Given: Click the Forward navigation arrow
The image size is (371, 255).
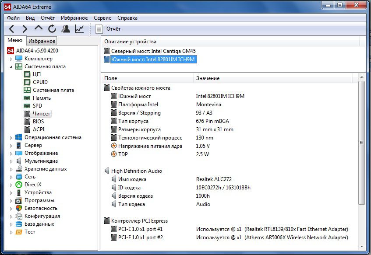Looking at the screenshot, I should click(25, 29).
